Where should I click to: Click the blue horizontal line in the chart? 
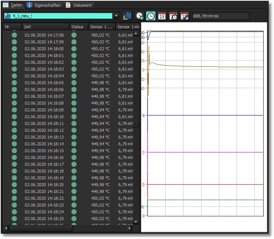[205, 116]
